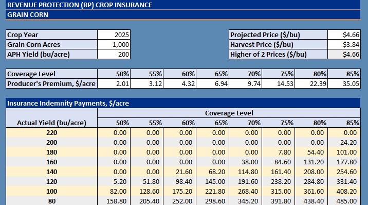368x205 pixels.
Task: Click the GRAIN CORN heading
Action: click(28, 14)
